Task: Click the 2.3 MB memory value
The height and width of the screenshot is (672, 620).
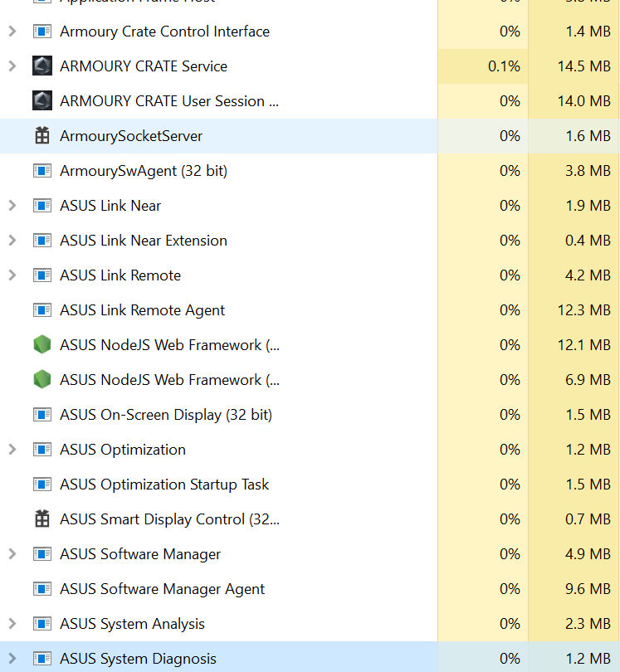Action: tap(588, 624)
